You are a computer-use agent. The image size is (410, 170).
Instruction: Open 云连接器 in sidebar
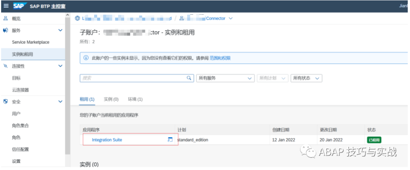click(20, 90)
